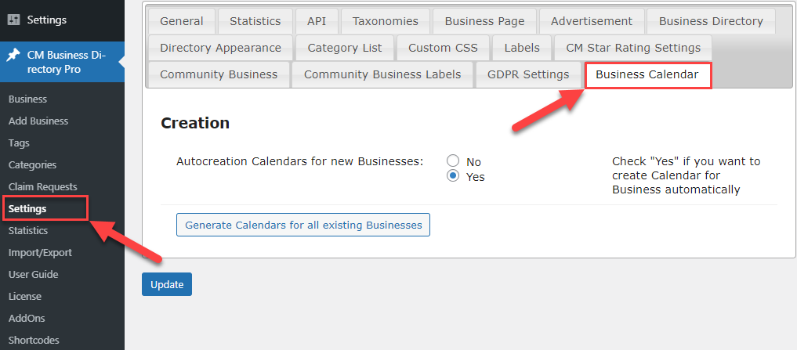Open the General settings tab

click(182, 21)
